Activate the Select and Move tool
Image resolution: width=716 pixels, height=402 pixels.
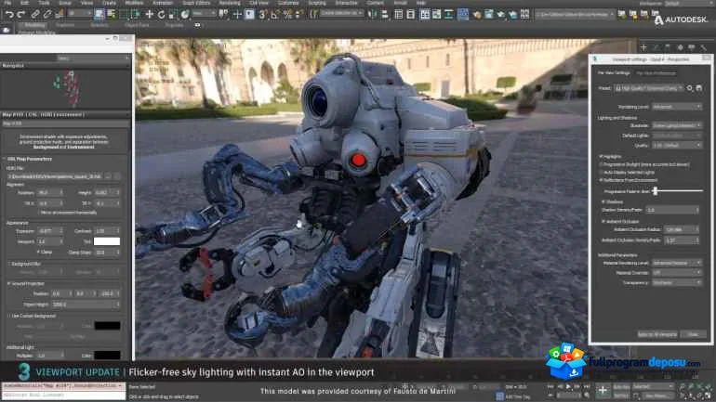coord(149,15)
